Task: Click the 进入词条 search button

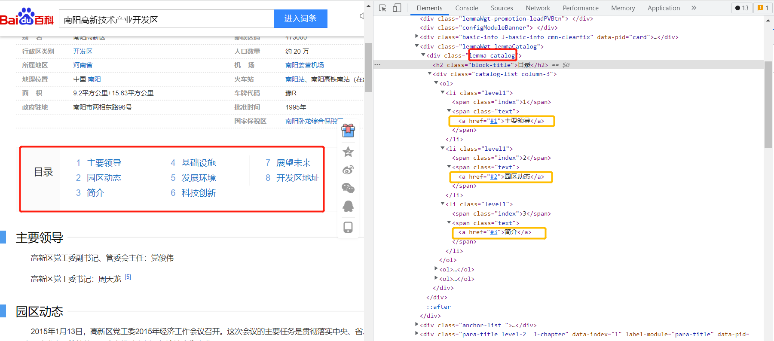Action: [300, 18]
